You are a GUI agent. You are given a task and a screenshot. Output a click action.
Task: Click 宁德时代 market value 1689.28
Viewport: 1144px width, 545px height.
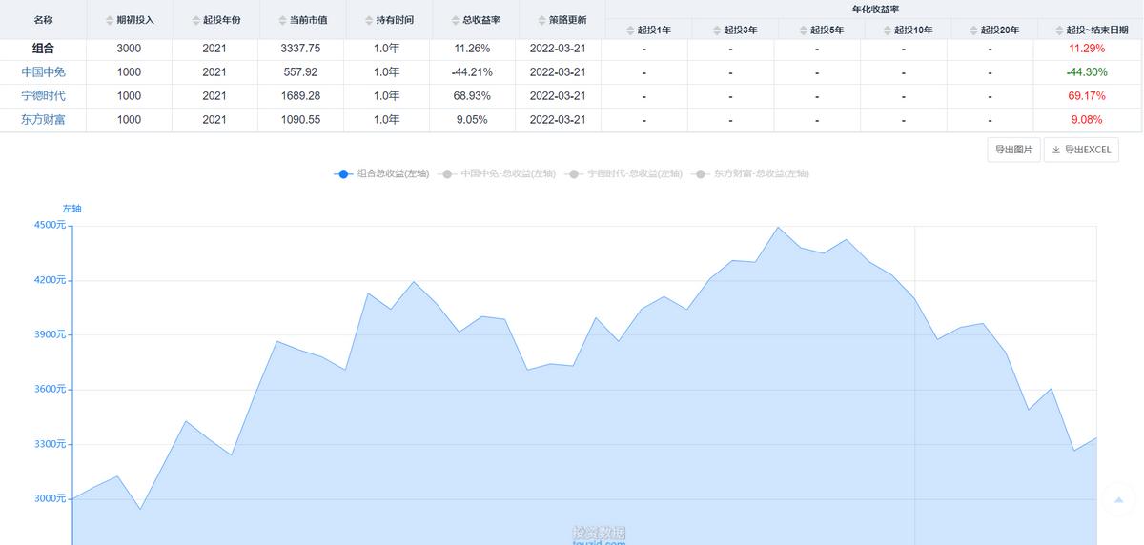(x=301, y=95)
